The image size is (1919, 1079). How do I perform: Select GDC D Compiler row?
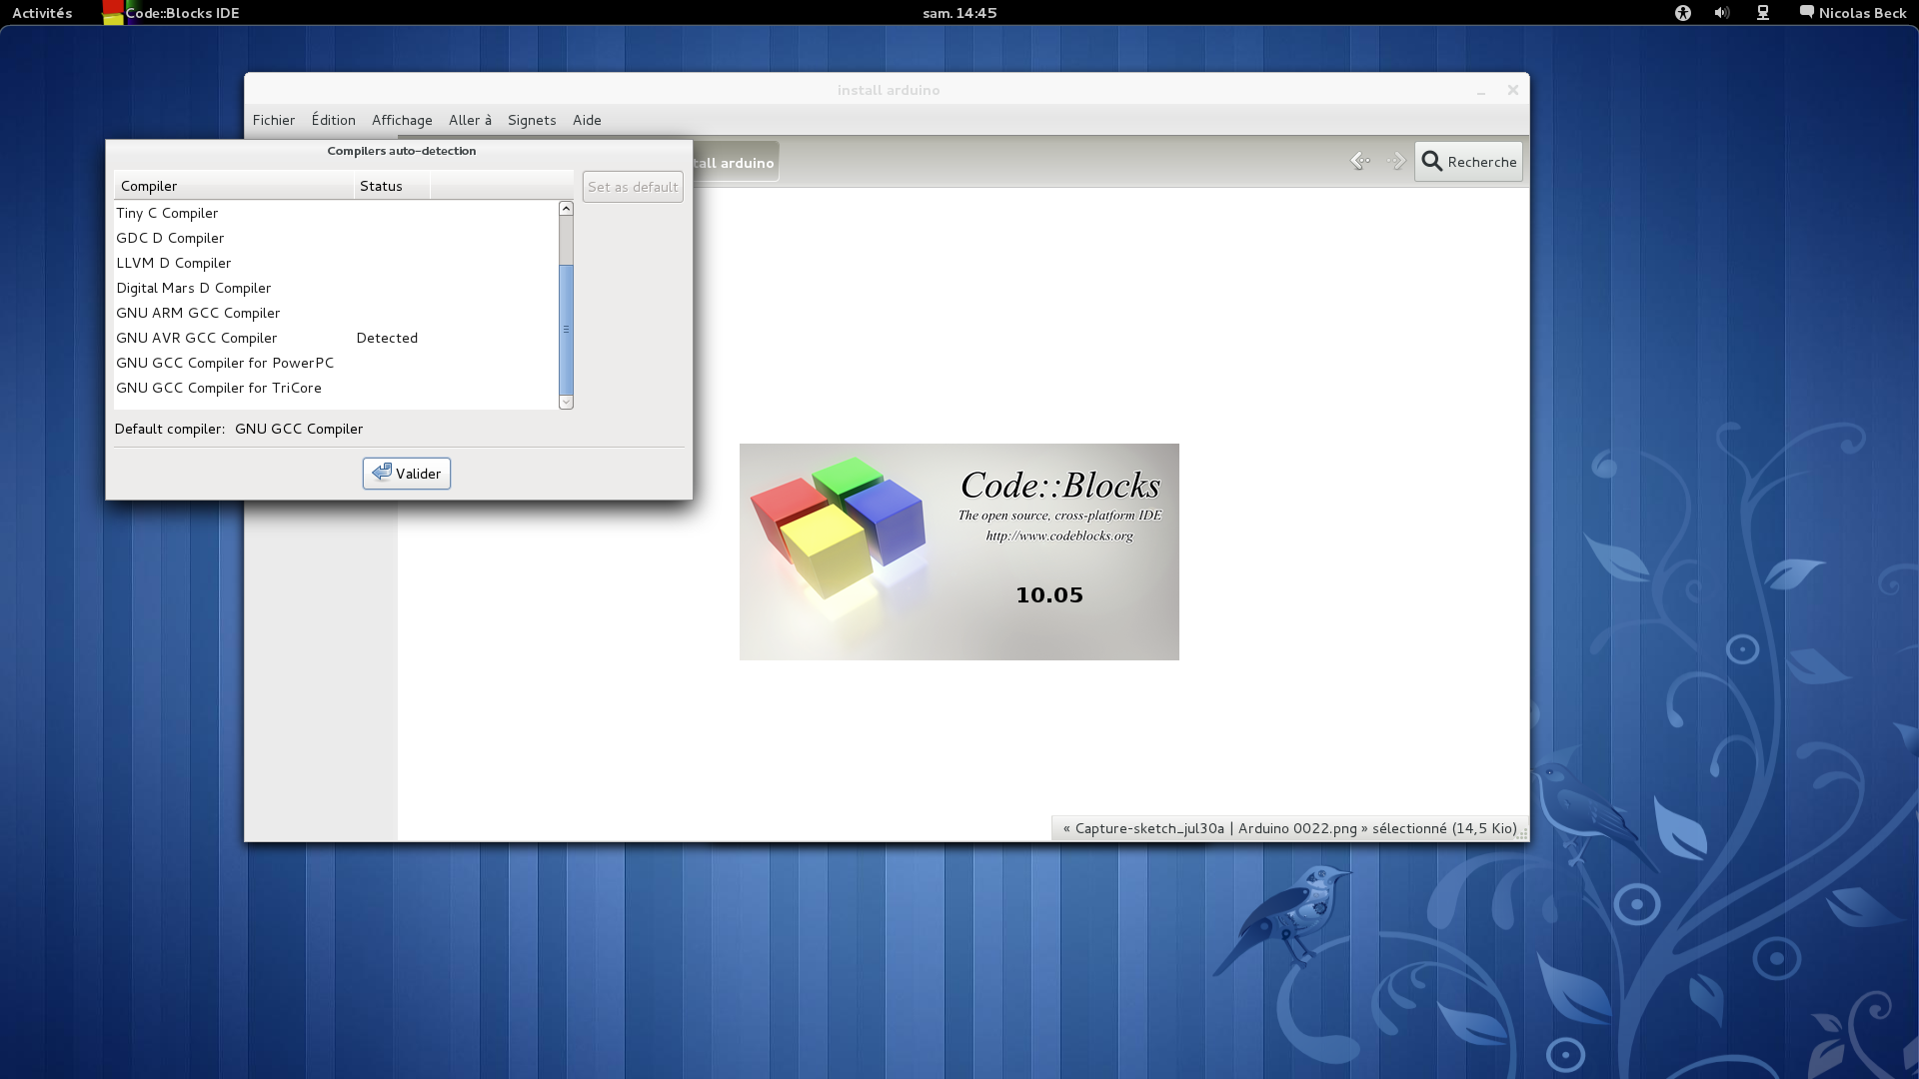(x=336, y=238)
